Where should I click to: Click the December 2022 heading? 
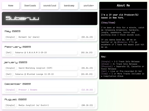point(18,84)
